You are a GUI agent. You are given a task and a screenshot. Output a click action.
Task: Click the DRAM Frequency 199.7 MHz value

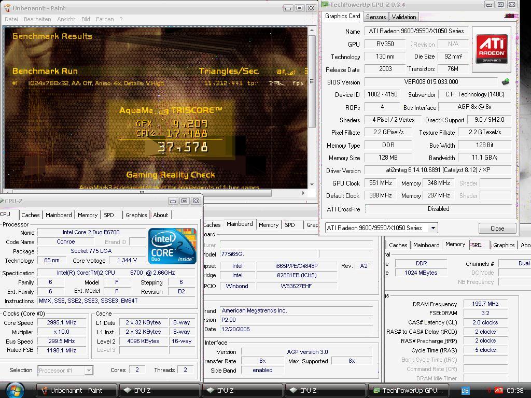coord(485,304)
